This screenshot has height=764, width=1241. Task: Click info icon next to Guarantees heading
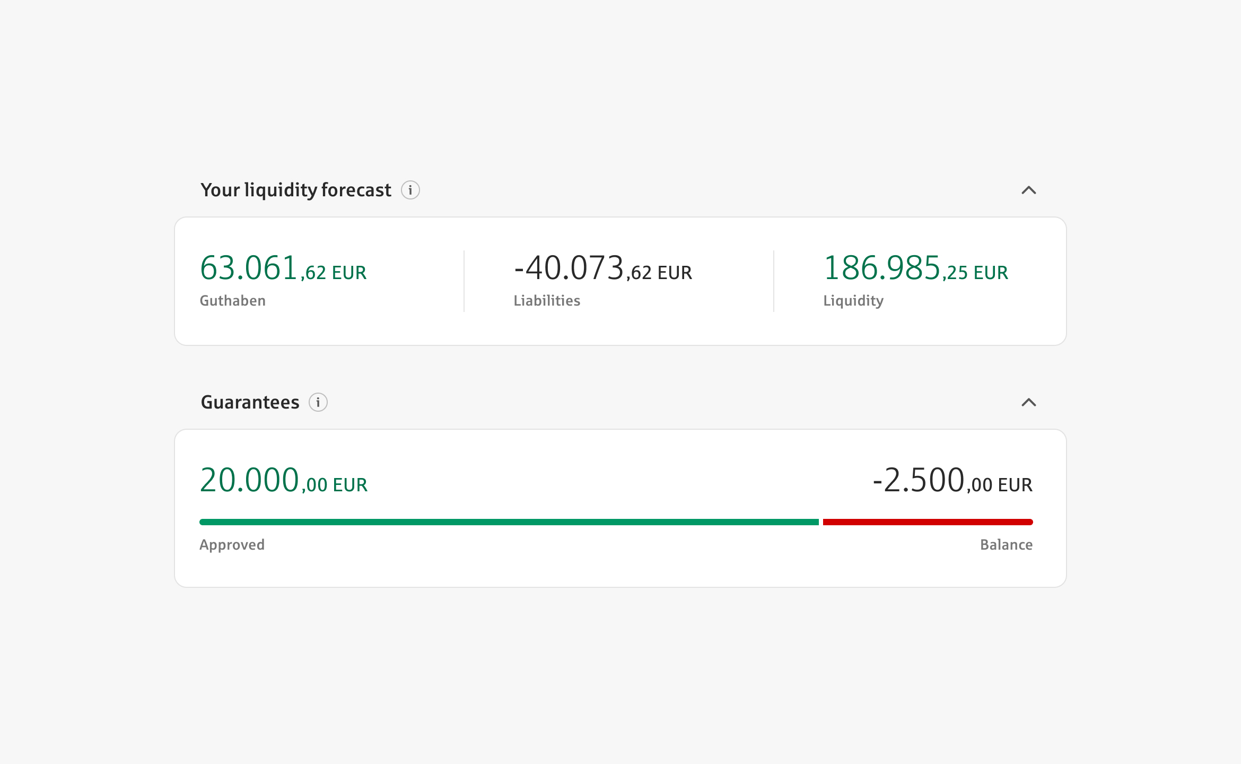pyautogui.click(x=318, y=402)
